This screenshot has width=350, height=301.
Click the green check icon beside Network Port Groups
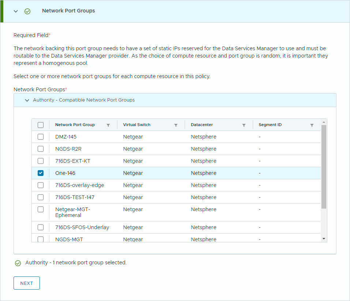[27, 11]
